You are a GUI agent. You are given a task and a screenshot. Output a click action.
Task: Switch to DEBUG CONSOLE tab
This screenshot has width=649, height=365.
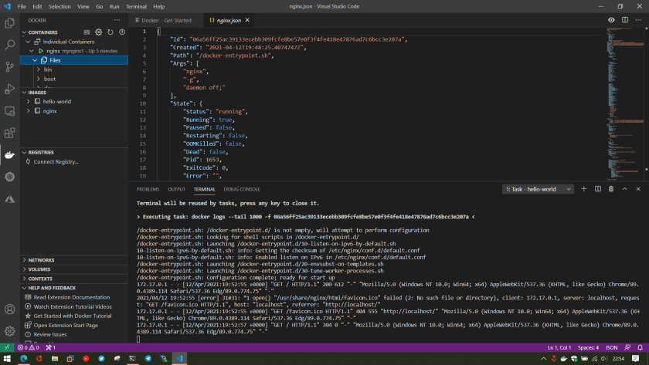[x=242, y=189]
